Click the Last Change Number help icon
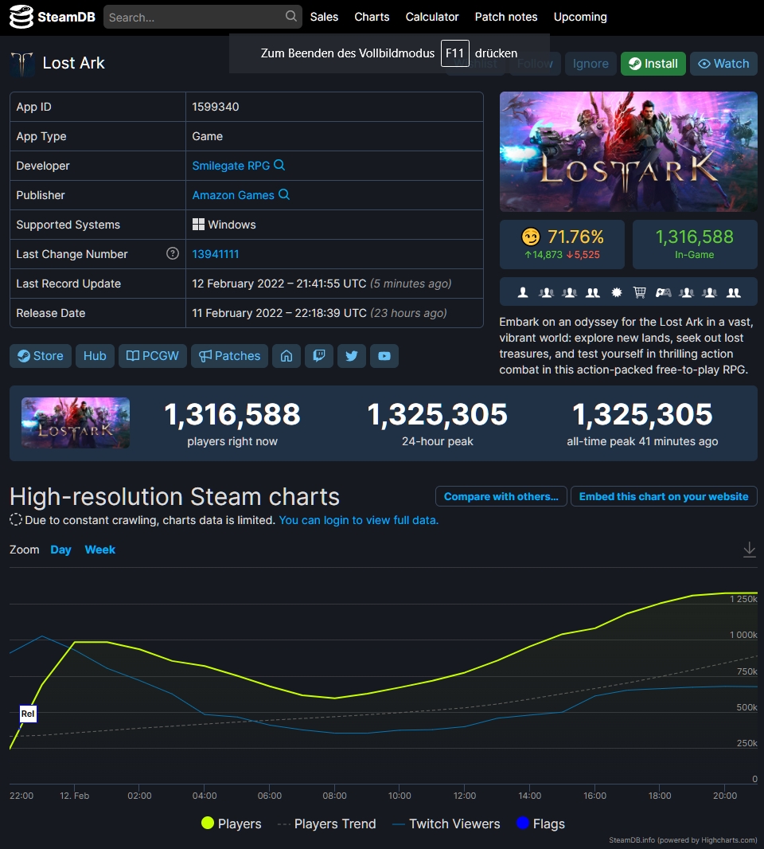This screenshot has width=764, height=849. (x=173, y=253)
